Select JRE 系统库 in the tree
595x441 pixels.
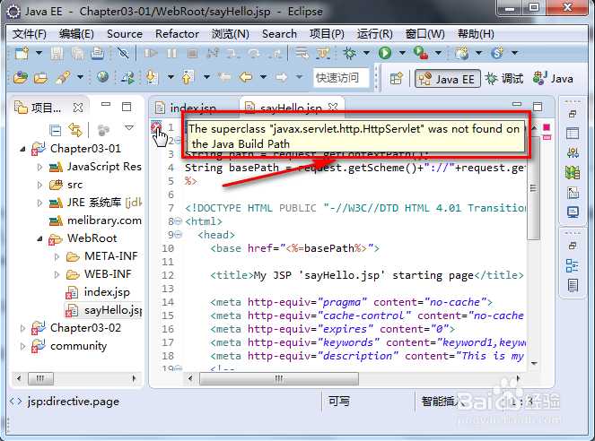[95, 203]
